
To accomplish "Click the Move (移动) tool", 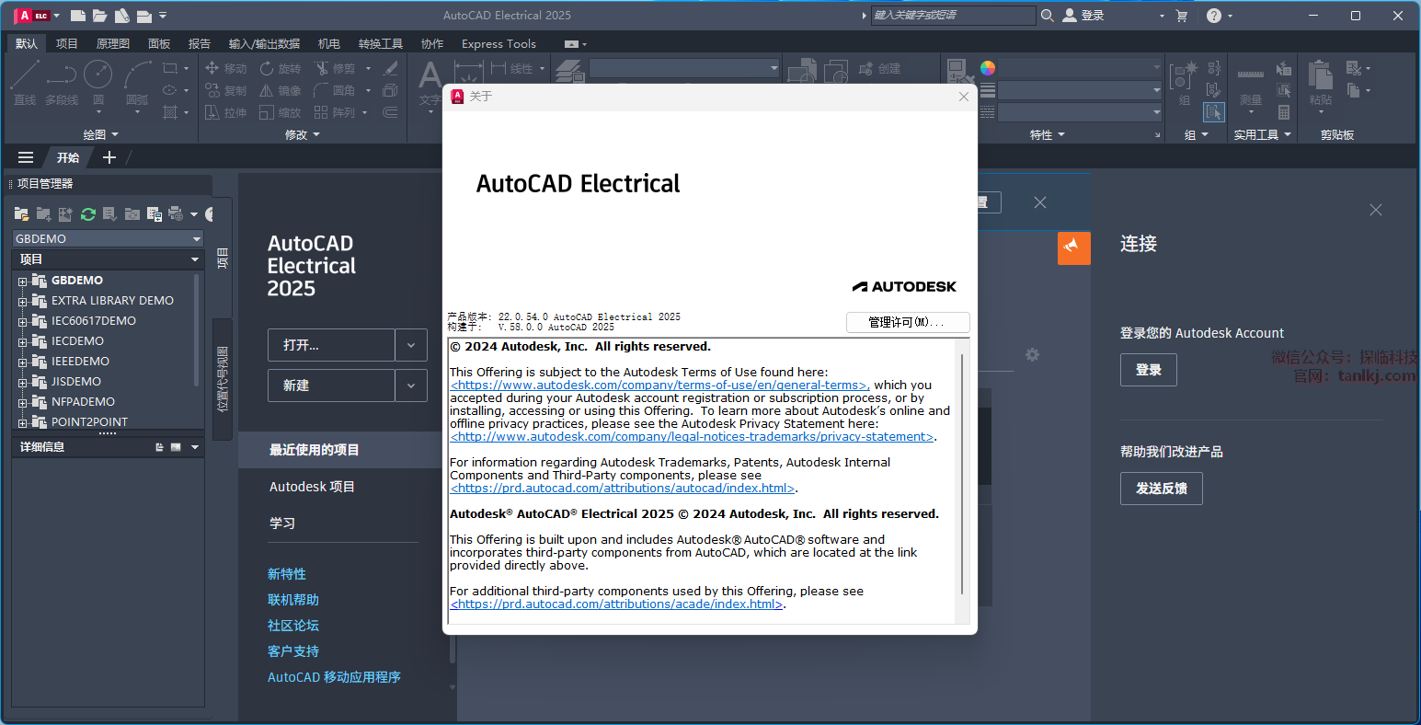I will (x=225, y=68).
